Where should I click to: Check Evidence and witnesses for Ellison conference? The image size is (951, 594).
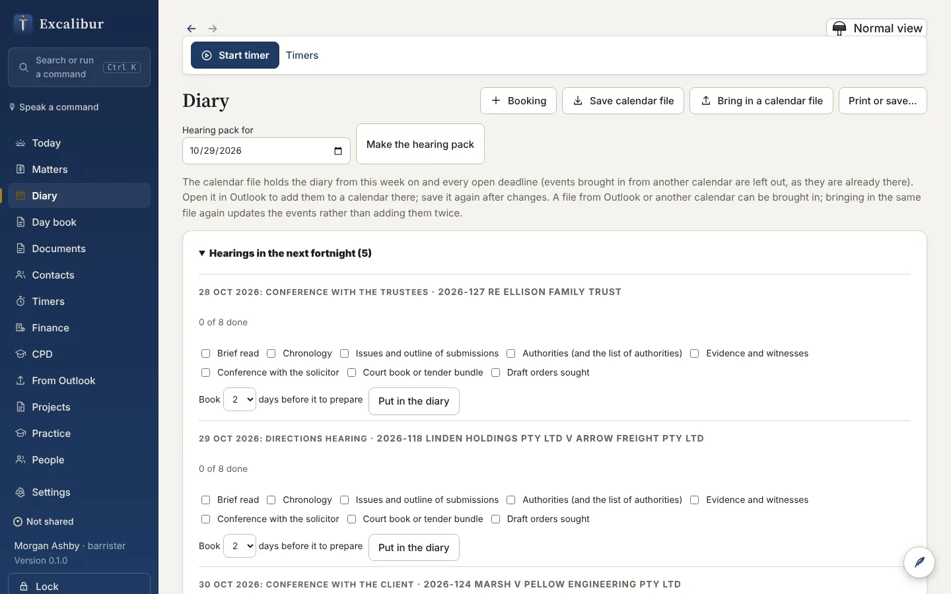point(695,354)
